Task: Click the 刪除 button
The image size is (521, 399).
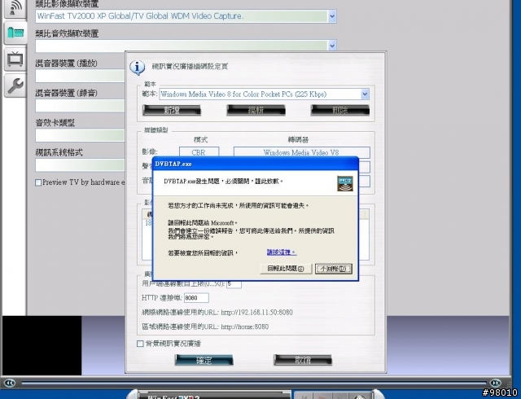Action: point(340,111)
